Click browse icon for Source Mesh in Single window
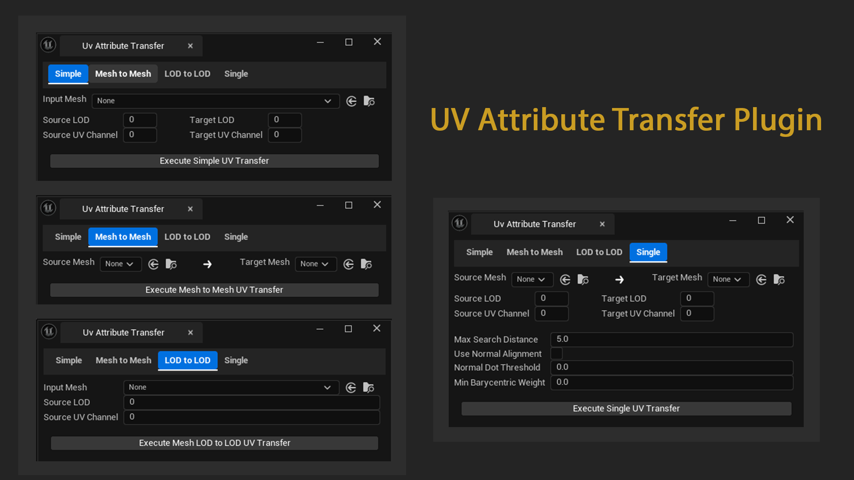This screenshot has height=480, width=854. pos(583,280)
